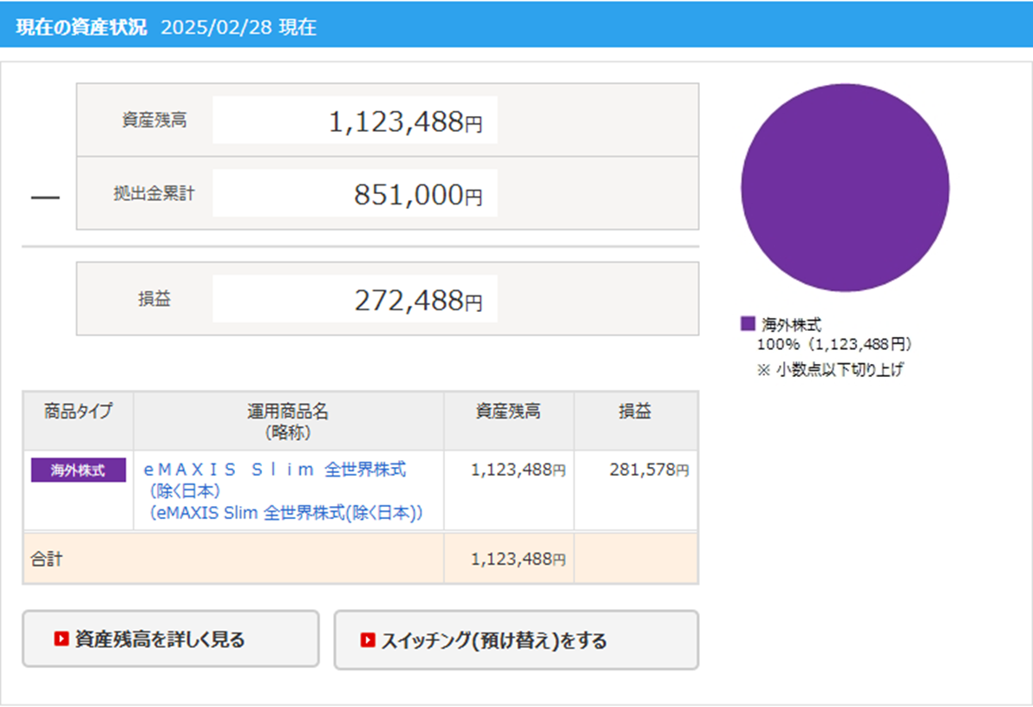The width and height of the screenshot is (1033, 707).
Task: Click the 272,488円 profit summary value
Action: 417,301
